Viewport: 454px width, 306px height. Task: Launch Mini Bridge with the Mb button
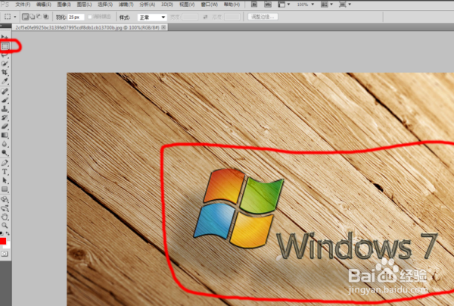pyautogui.click(x=268, y=5)
